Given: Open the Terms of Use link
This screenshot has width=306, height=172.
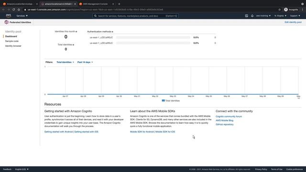Looking at the screenshot, I should coord(276,169).
